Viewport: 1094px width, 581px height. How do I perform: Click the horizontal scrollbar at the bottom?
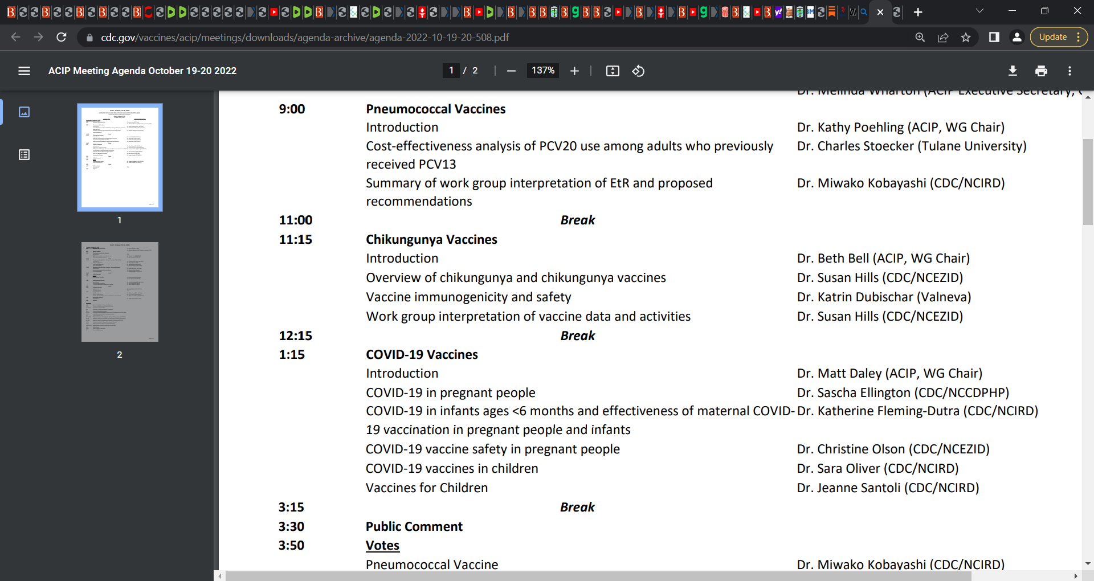tap(598, 576)
